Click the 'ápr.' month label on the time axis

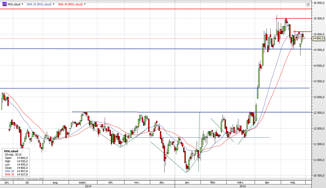click(x=267, y=183)
